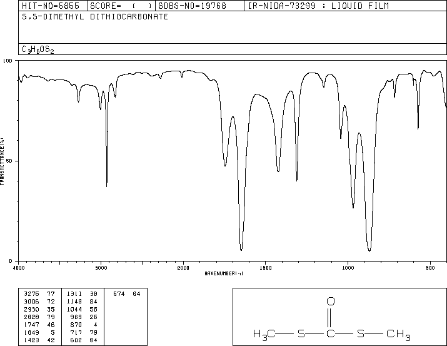
Task: Click the sulfur atom bonded to CH3
Action: click(361, 333)
